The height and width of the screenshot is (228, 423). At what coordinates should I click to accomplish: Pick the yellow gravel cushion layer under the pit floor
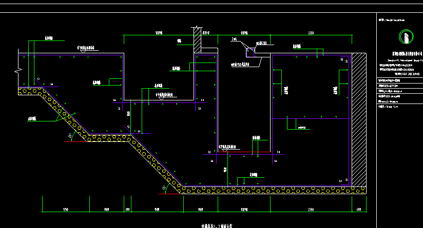coord(274,190)
